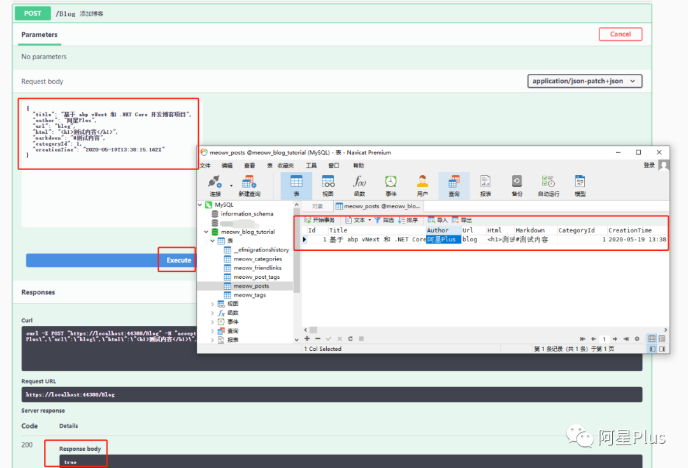This screenshot has width=688, height=468.
Task: Go to next record page arrow
Action: tap(615, 339)
